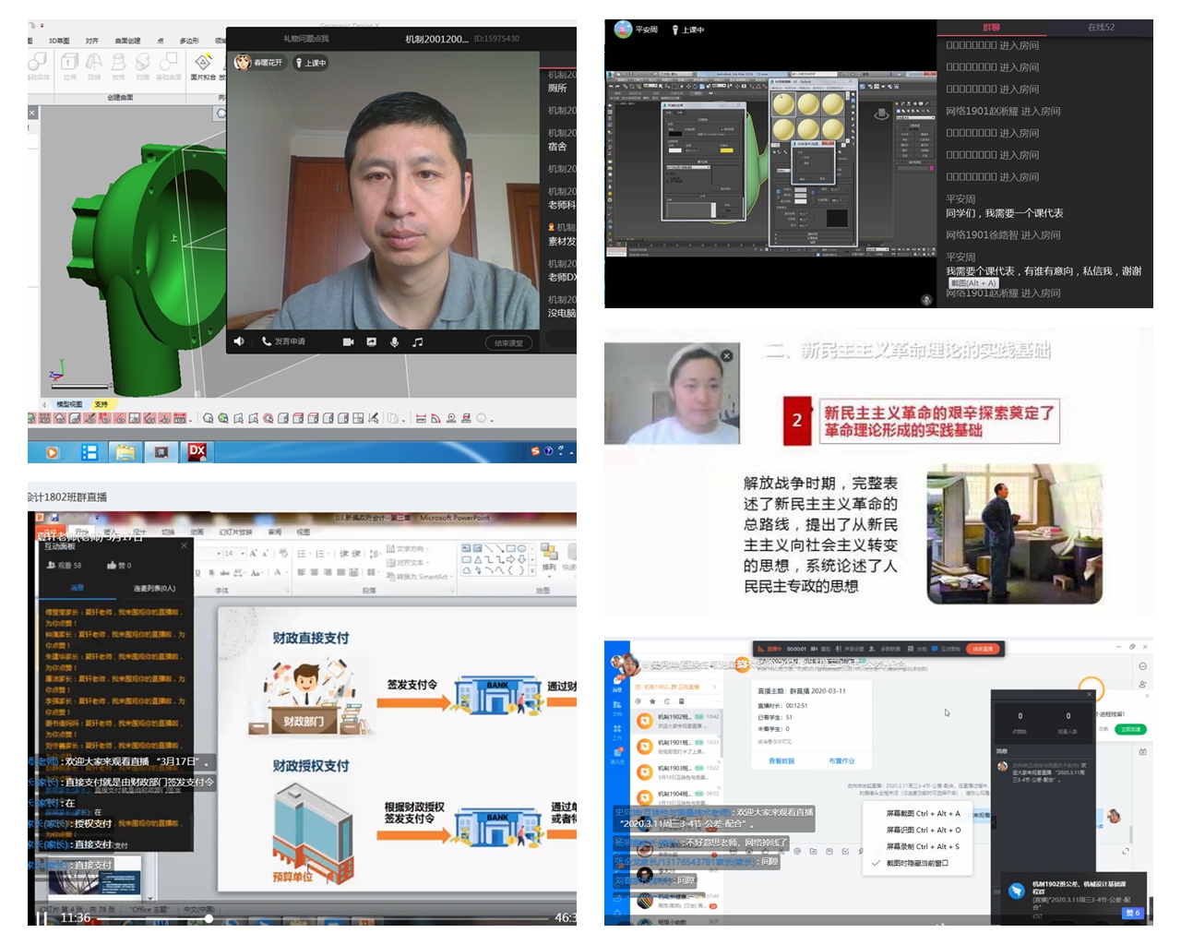Expand the 机制1902...群 正在直播 banner arrow
The image size is (1181, 945).
coord(714,687)
